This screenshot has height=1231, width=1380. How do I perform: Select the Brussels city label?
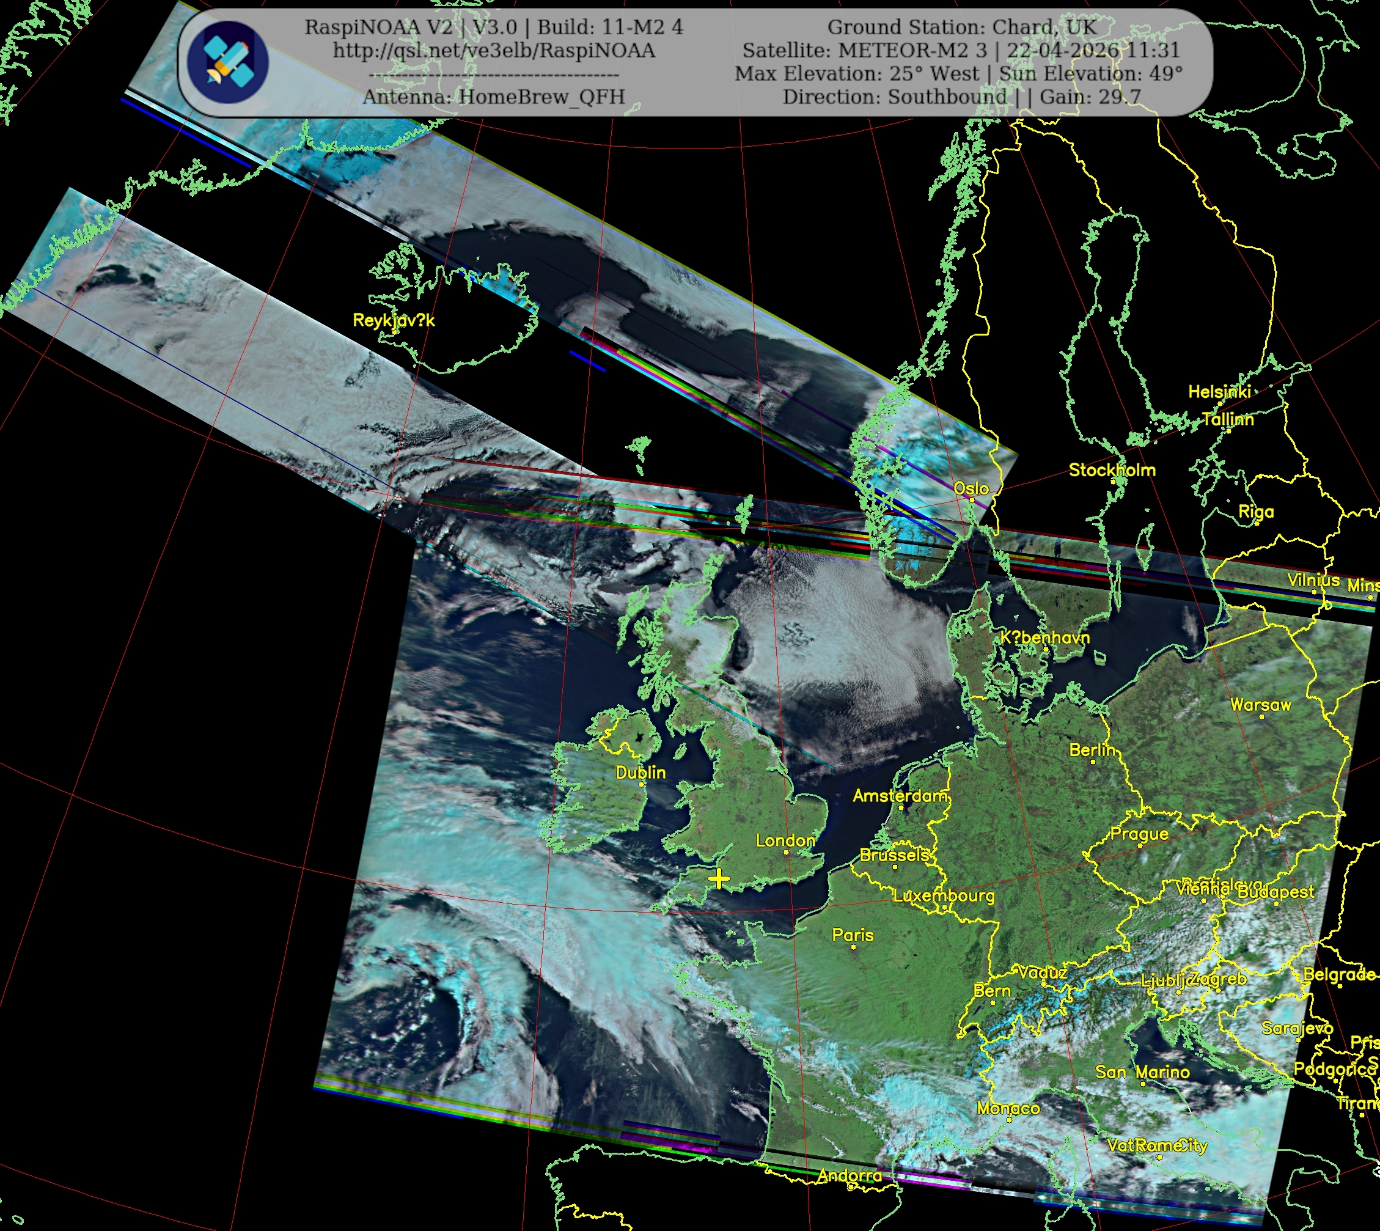894,855
